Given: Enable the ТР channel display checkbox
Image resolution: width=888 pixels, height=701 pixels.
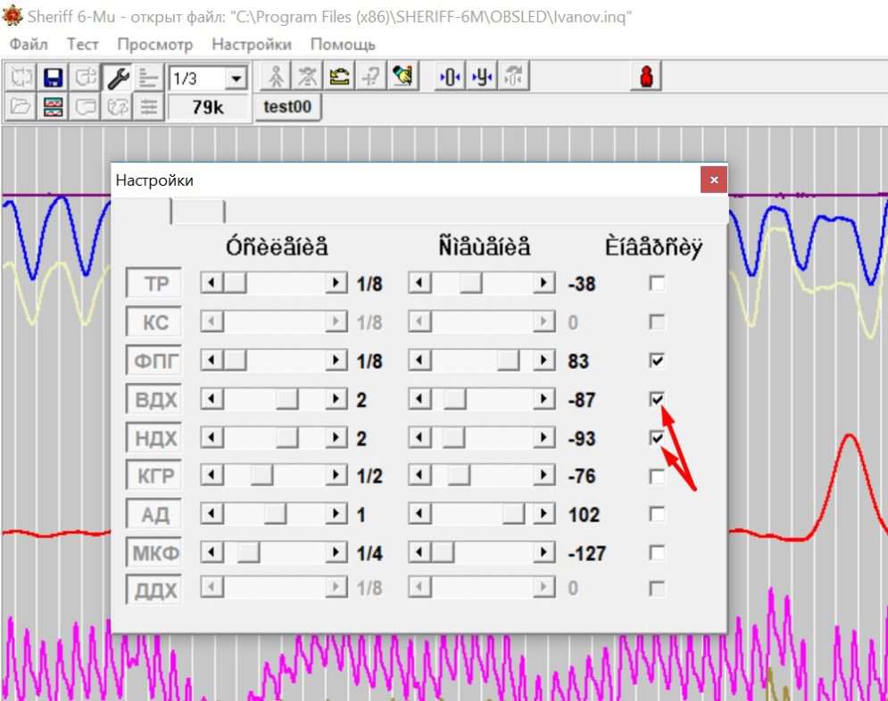Looking at the screenshot, I should (657, 283).
